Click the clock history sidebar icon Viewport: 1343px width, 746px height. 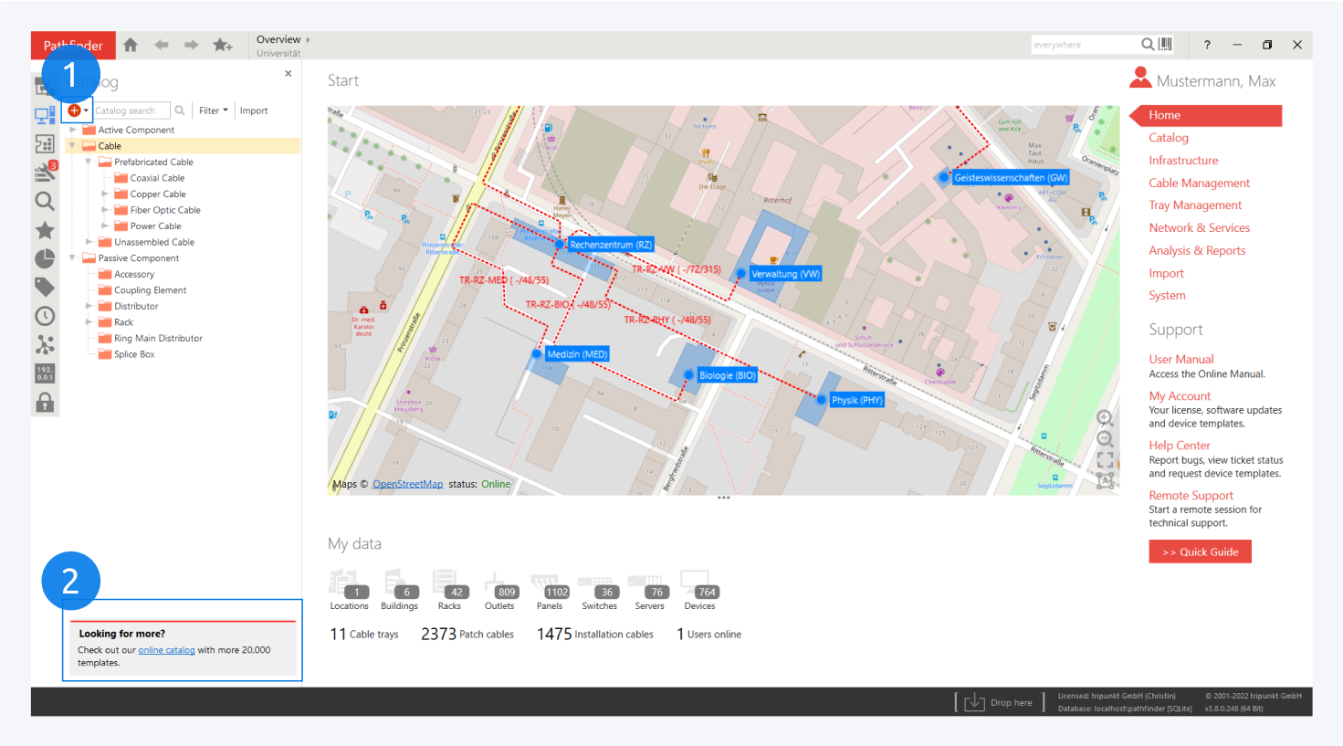point(45,316)
